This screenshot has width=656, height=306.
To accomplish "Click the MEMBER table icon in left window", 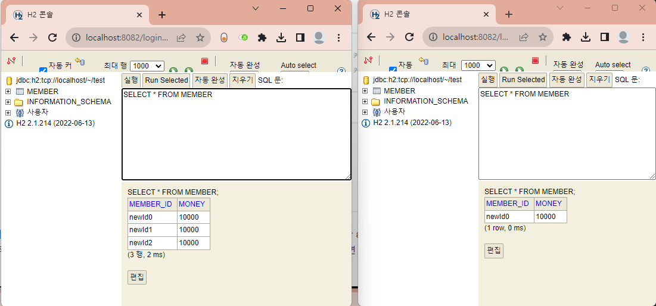I will [x=20, y=91].
